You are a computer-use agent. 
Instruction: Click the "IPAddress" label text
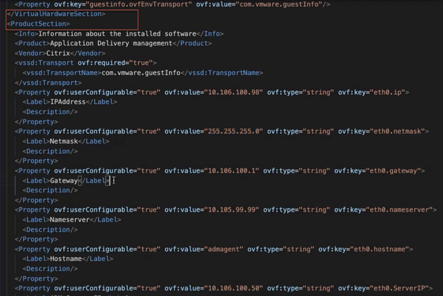pos(68,102)
